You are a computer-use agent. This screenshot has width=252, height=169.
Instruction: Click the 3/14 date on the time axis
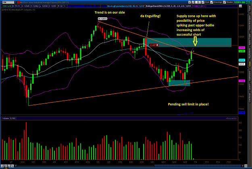tap(22, 162)
